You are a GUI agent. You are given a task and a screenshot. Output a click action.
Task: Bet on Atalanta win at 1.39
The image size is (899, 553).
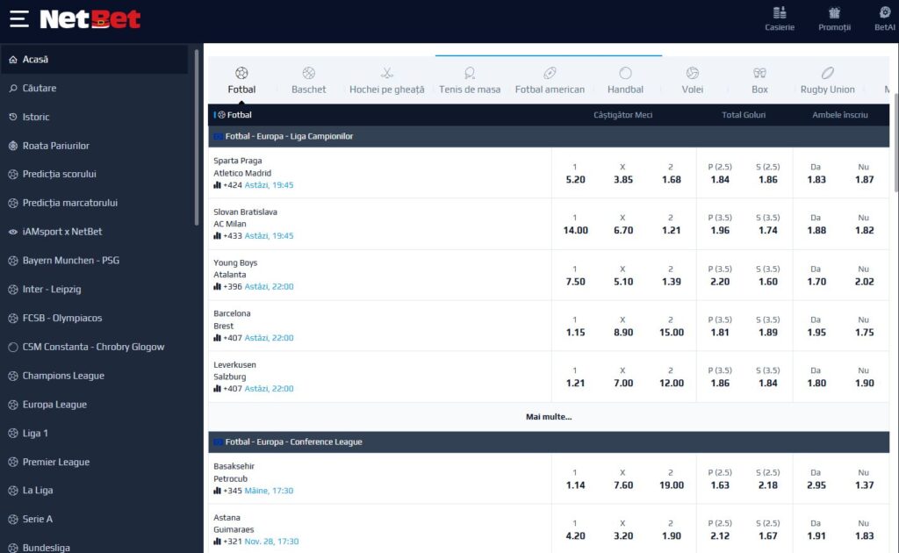click(671, 276)
